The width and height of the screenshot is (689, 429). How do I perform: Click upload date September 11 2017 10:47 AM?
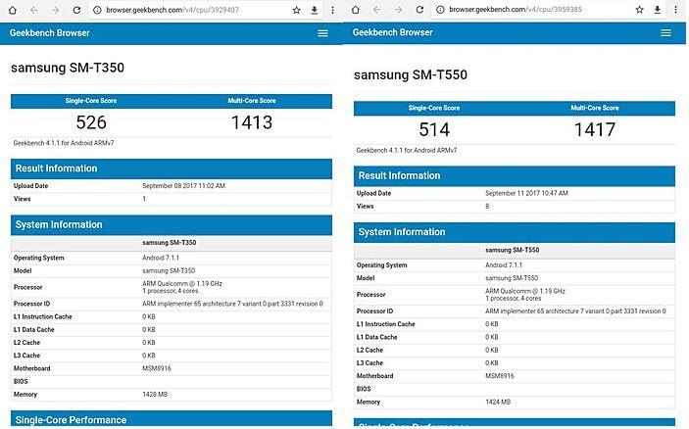point(526,193)
